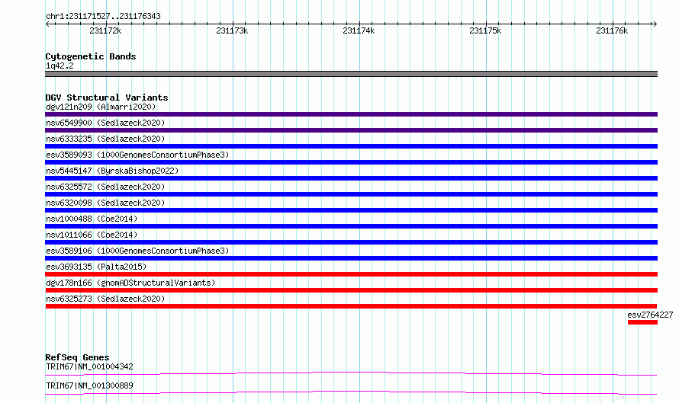
Task: Open transcript TRIM67|NM_001004342 label
Action: (89, 366)
